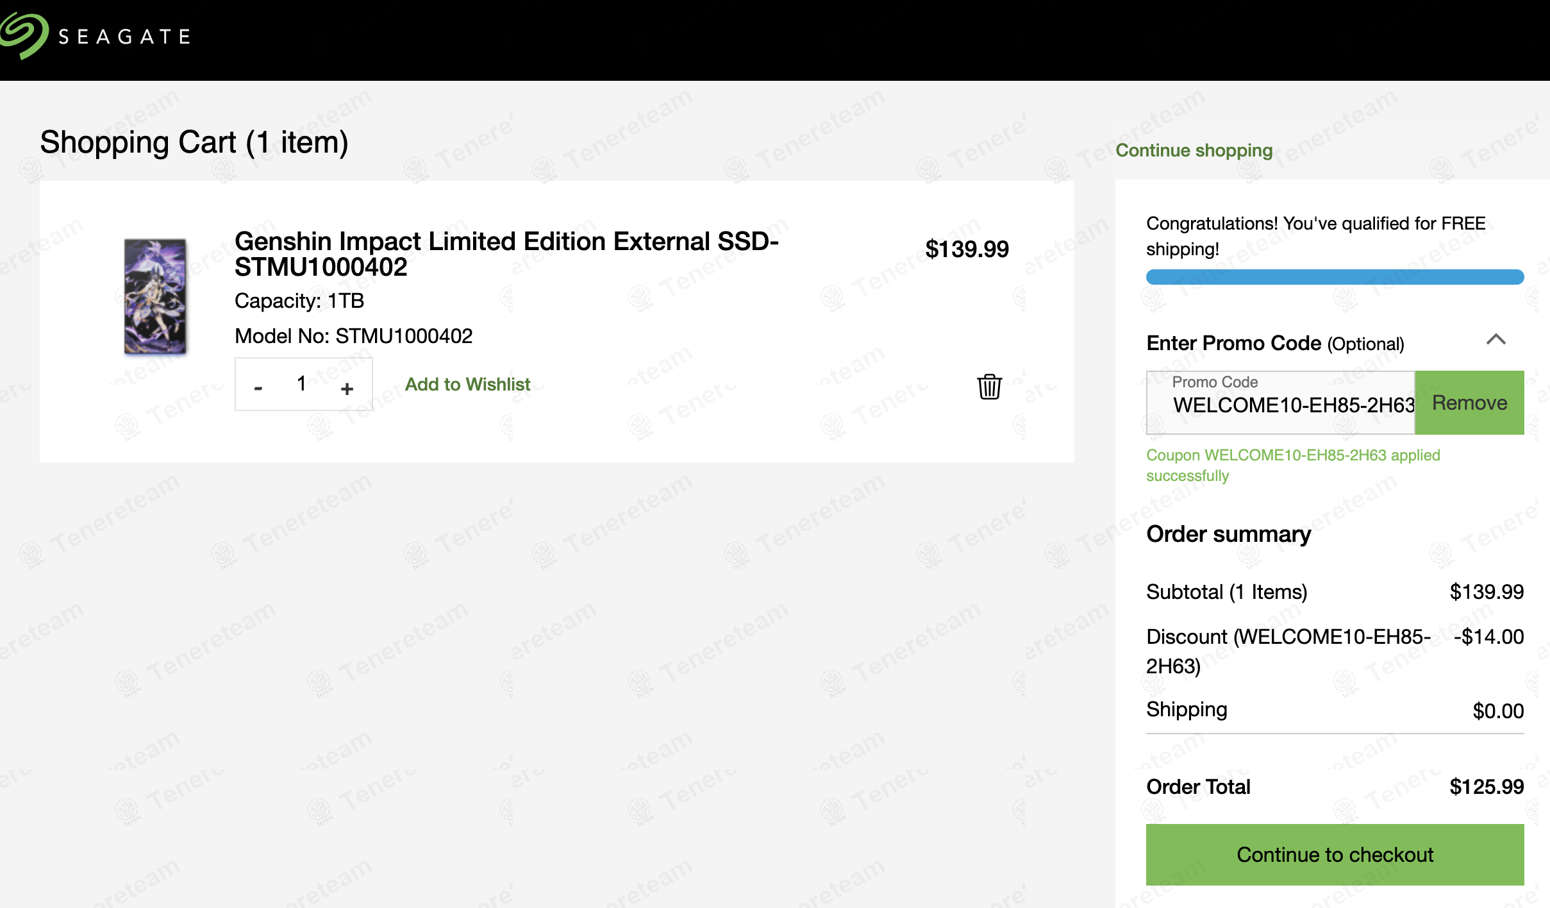Click the quantity value field showing 1
Screen dimensions: 1550x908
pos(301,384)
